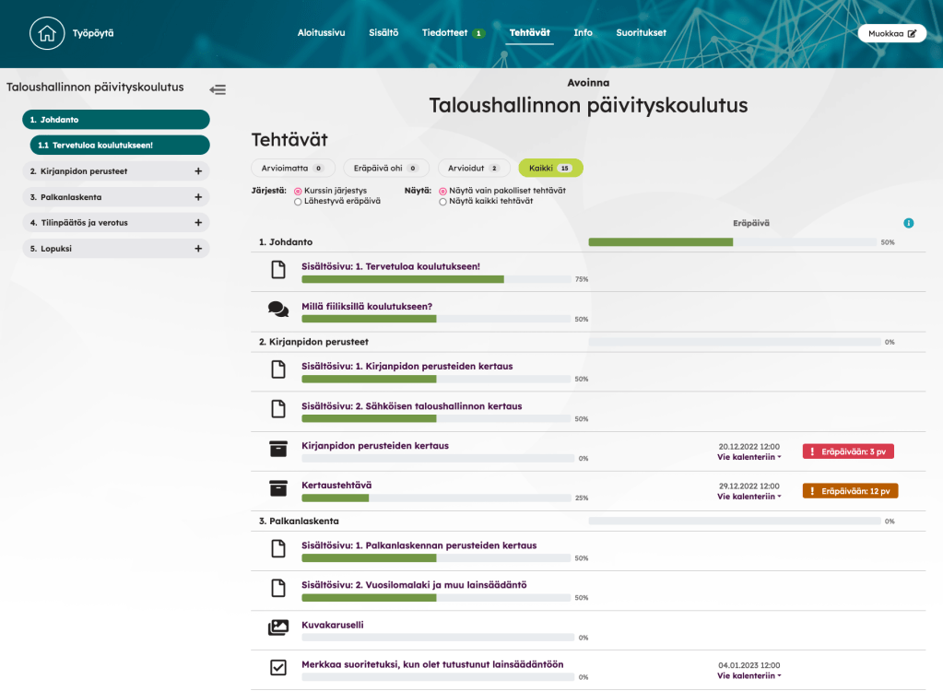Click the chat bubbles icon for Millä fiiliksillä

click(277, 309)
